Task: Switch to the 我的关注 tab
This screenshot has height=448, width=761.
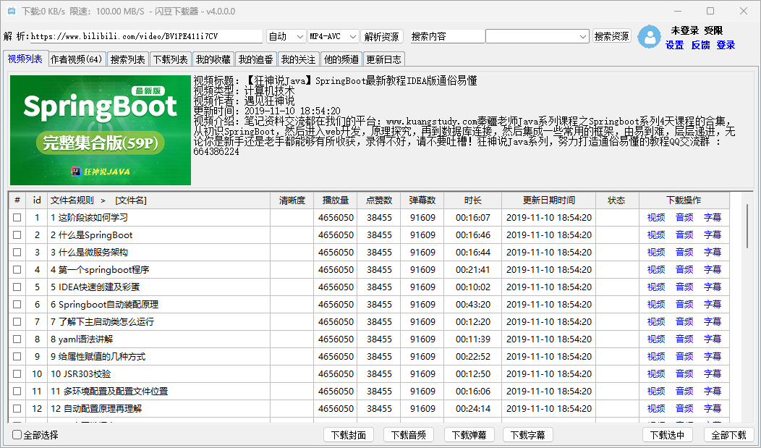Action: click(299, 59)
